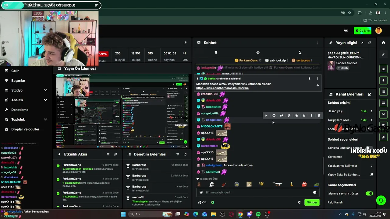Click Yavaş mod in chat options

(x=335, y=157)
